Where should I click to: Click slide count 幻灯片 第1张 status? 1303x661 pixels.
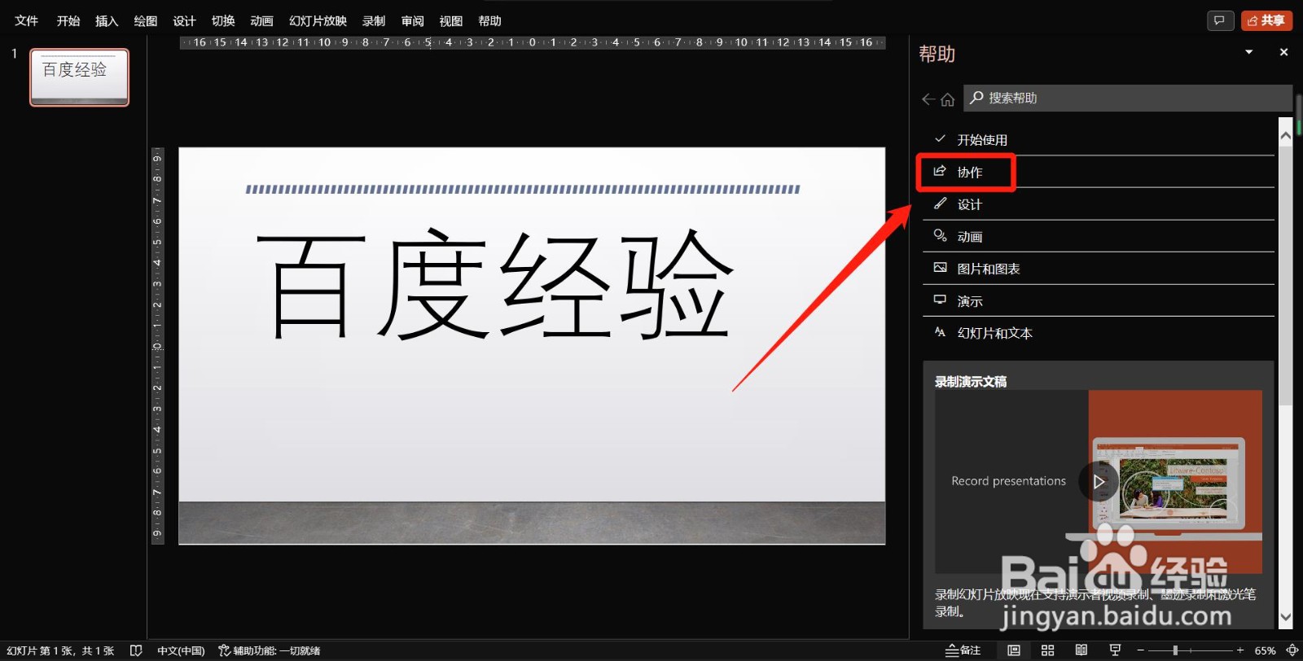(x=60, y=650)
